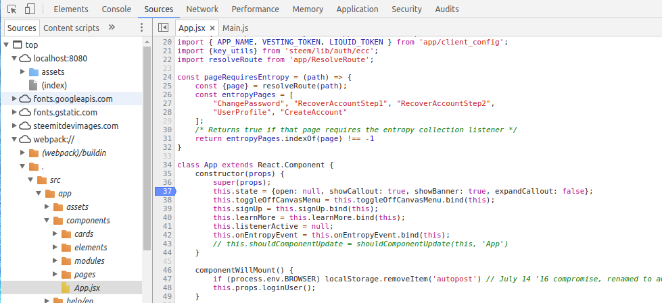Image resolution: width=662 pixels, height=303 pixels.
Task: Hide the navigator sidebar toggle icon
Action: click(163, 28)
